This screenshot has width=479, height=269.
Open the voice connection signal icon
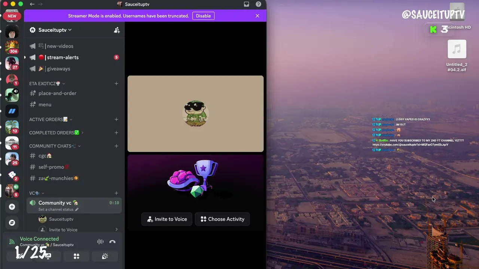12,242
